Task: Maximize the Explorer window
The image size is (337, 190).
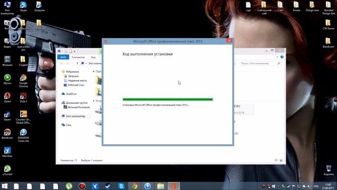Action: click(272, 51)
